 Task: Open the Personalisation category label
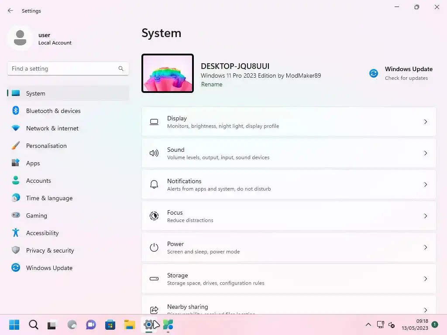46,146
